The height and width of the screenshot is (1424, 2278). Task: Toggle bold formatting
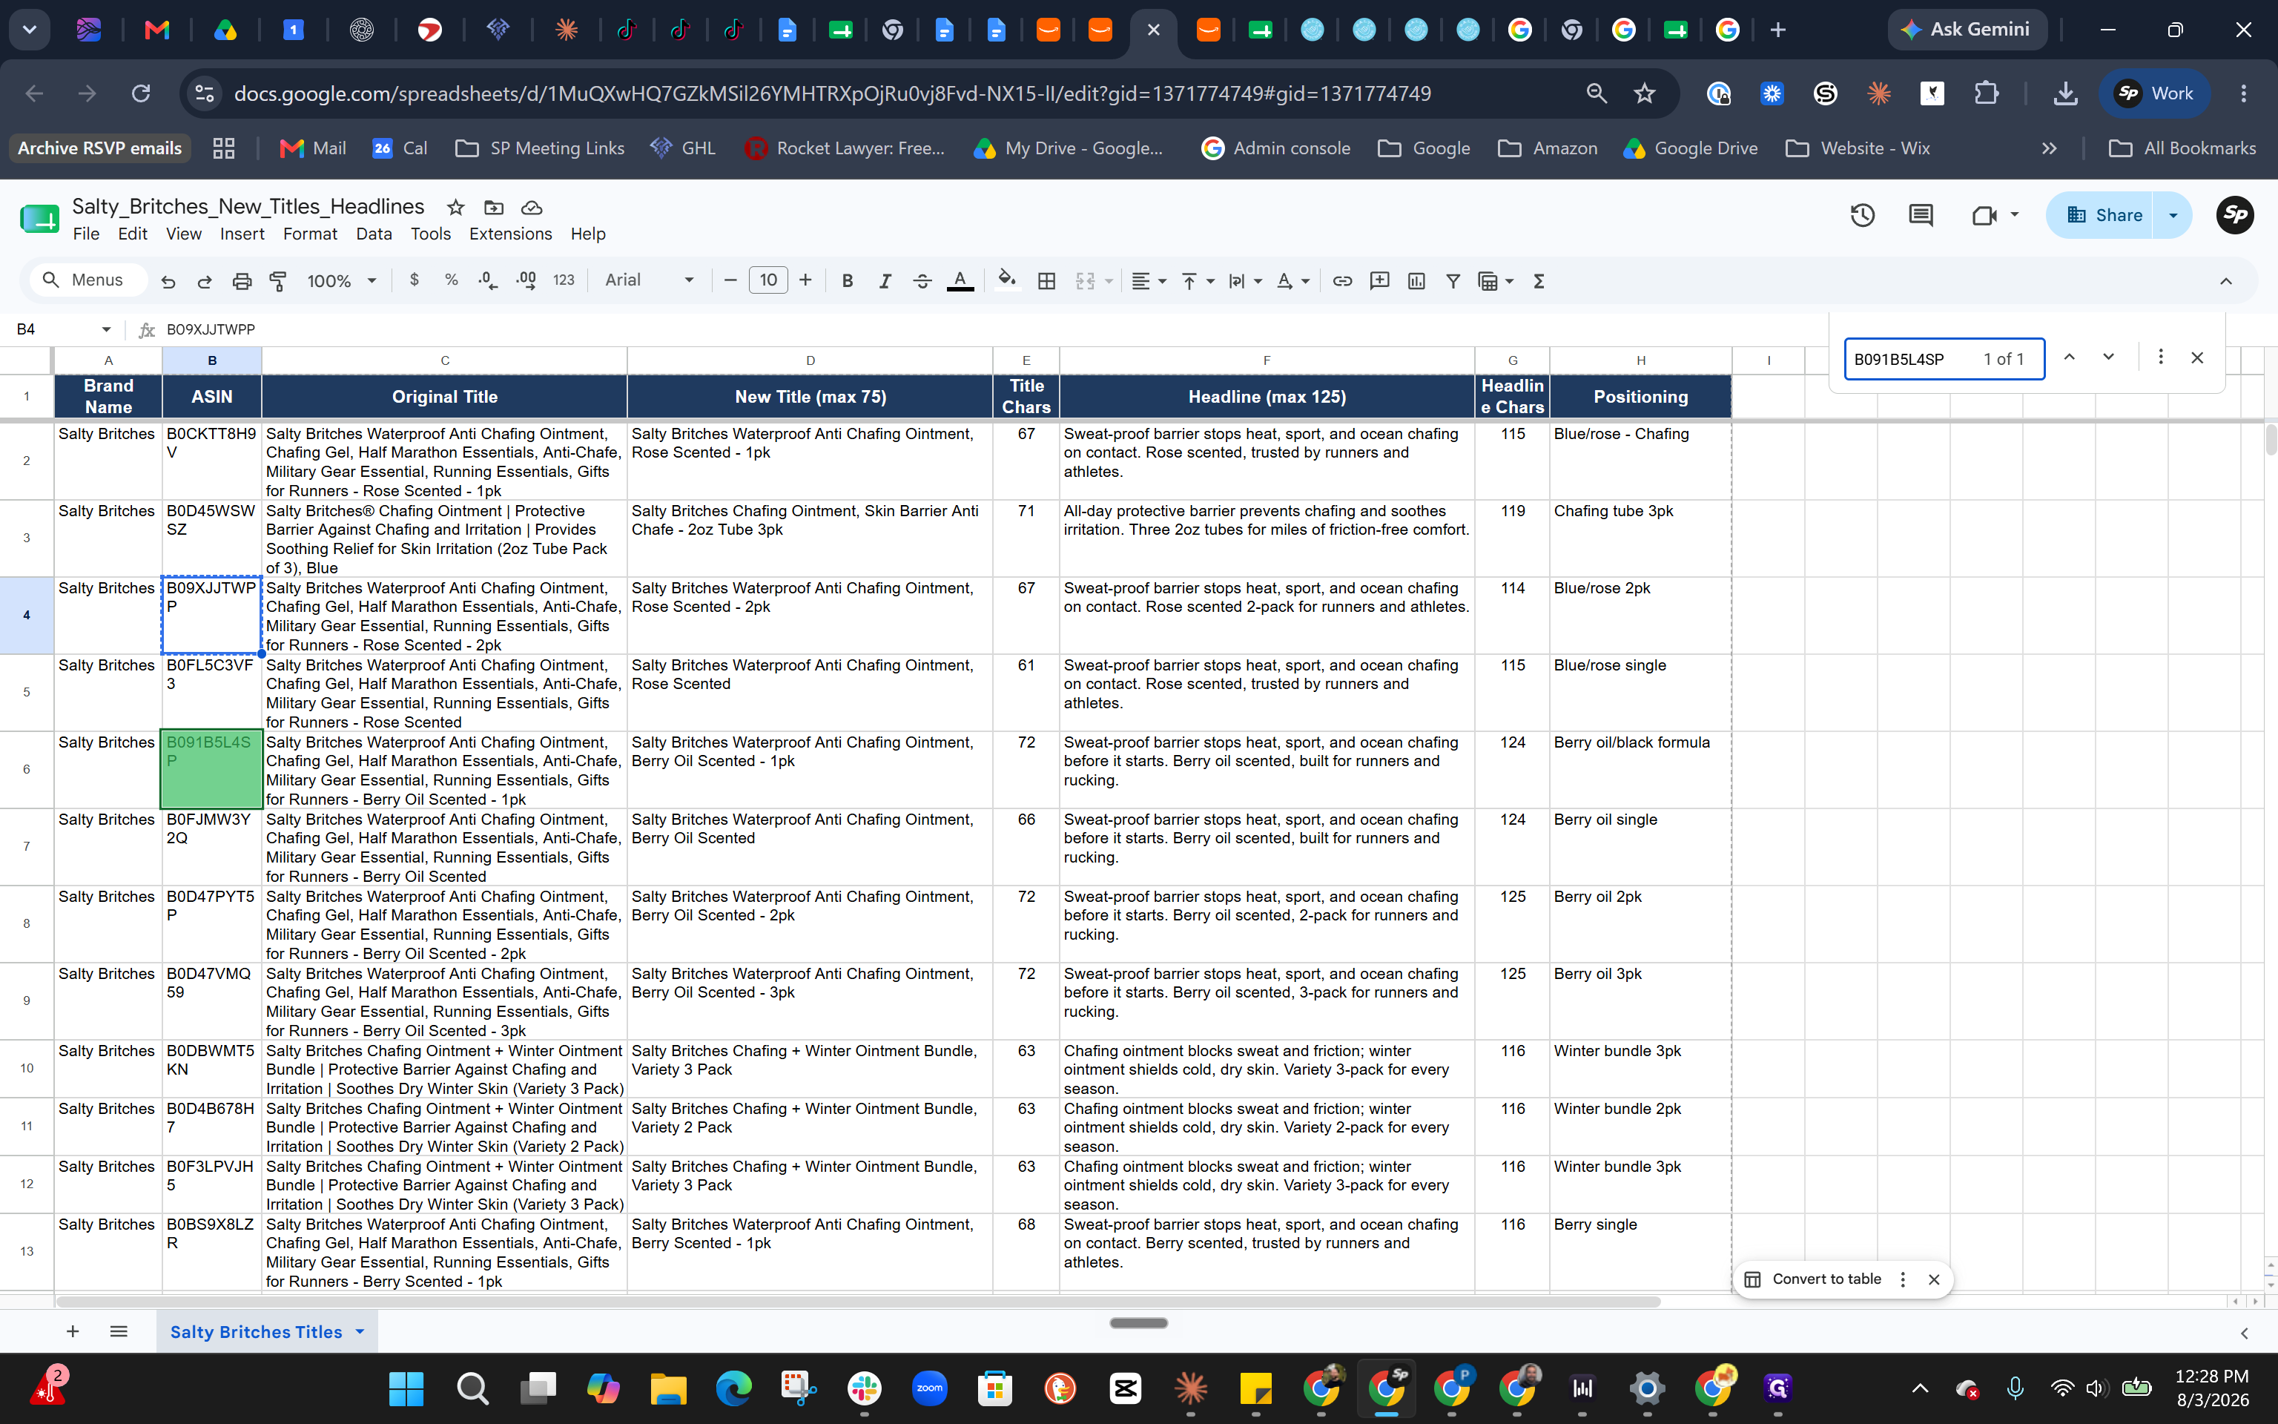point(847,280)
